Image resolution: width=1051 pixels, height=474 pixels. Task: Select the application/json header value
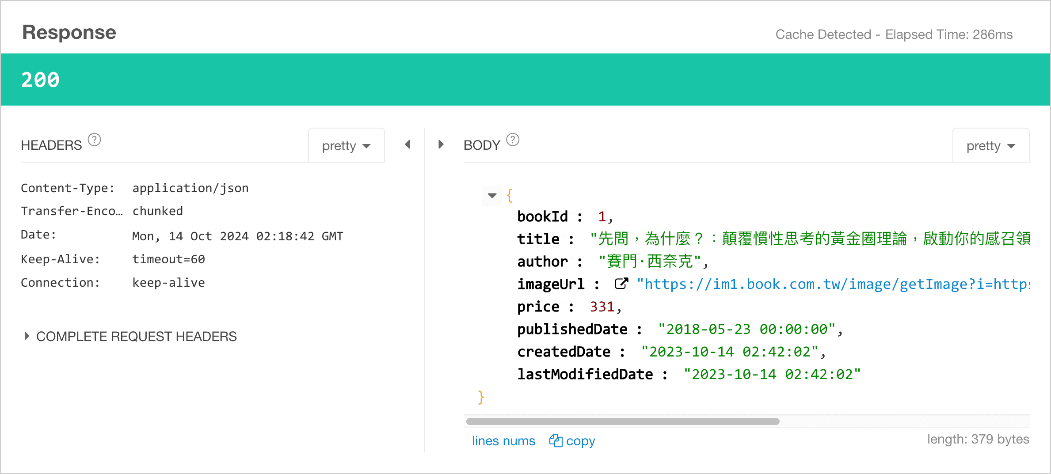tap(190, 188)
